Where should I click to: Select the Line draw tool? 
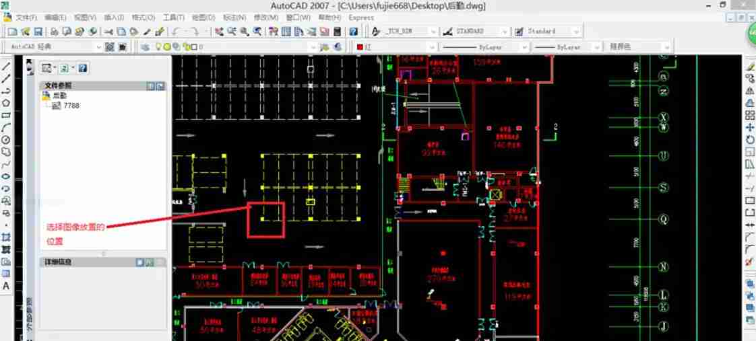click(6, 67)
